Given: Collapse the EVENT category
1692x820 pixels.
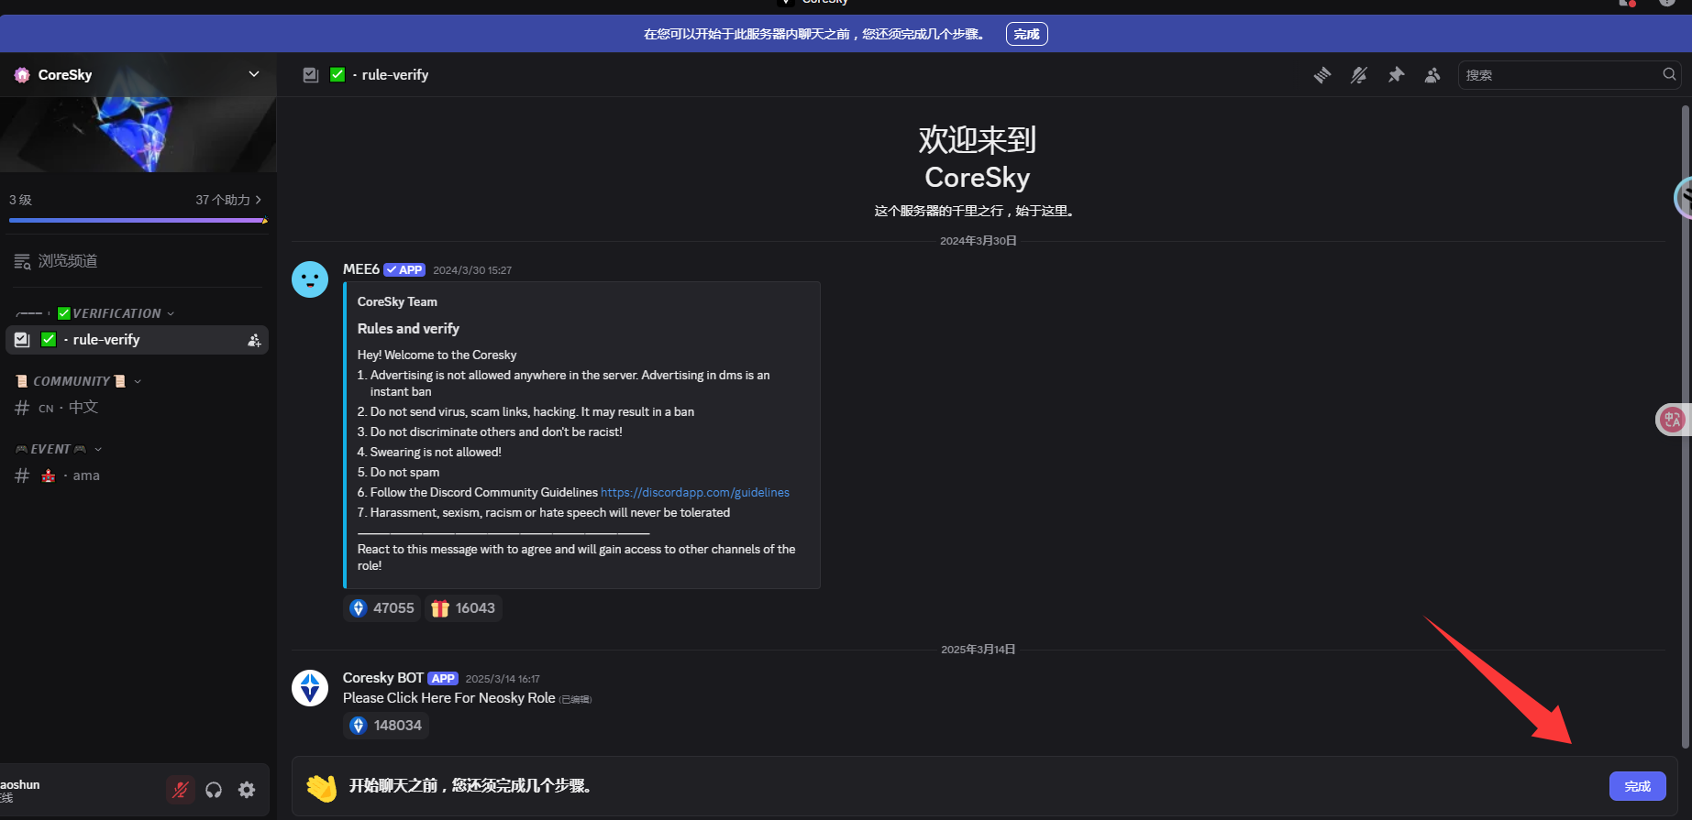Looking at the screenshot, I should [x=59, y=449].
